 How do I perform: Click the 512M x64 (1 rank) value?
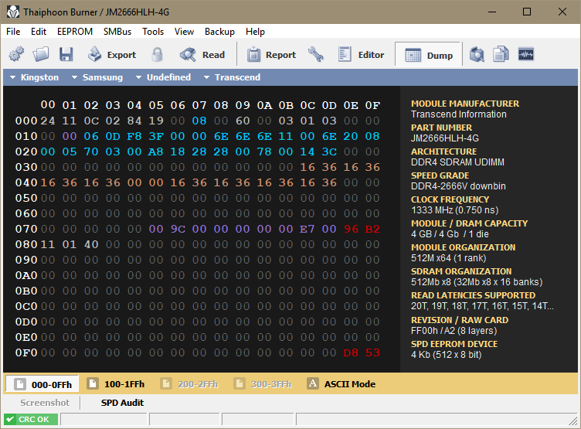coord(448,258)
